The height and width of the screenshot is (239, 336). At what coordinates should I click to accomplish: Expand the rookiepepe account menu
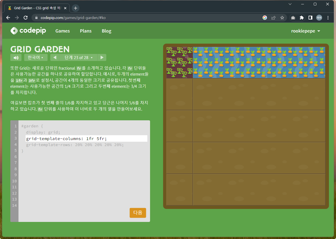[306, 31]
